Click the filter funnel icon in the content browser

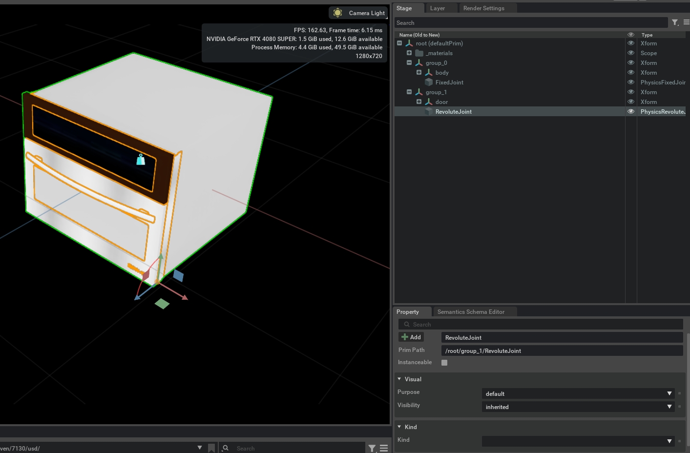coord(372,448)
